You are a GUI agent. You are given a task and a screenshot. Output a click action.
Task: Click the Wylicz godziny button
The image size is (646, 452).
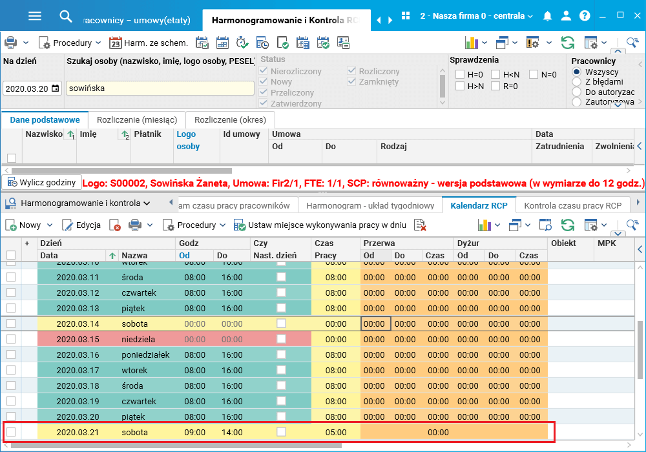[41, 182]
